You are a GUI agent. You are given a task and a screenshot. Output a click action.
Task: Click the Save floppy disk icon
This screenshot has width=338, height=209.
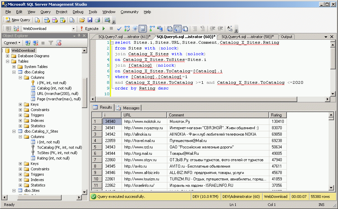(x=90, y=20)
